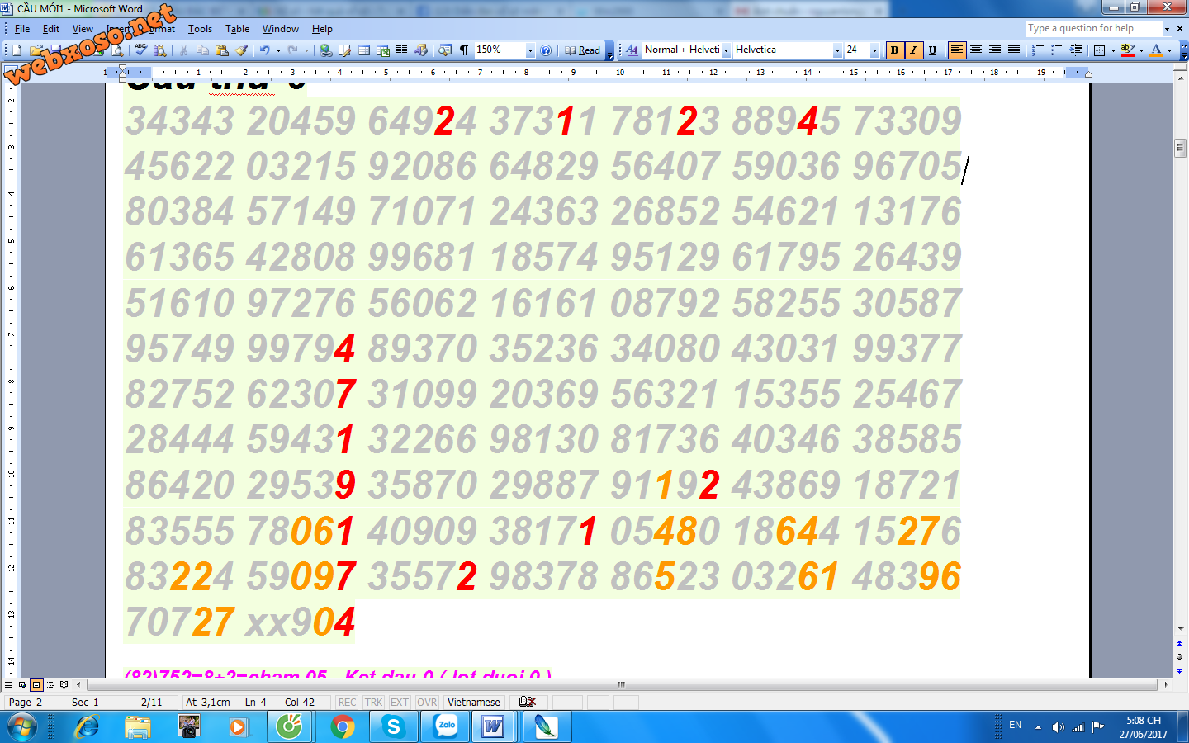Open the File menu
The height and width of the screenshot is (743, 1189).
(22, 29)
